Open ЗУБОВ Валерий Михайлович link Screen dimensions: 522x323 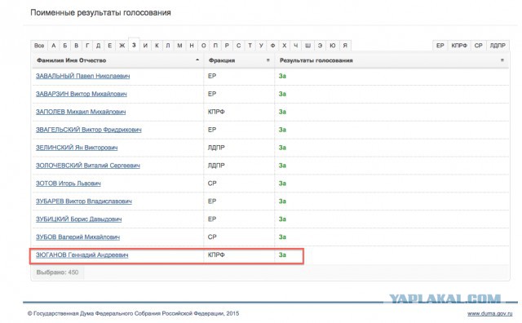[78, 237]
